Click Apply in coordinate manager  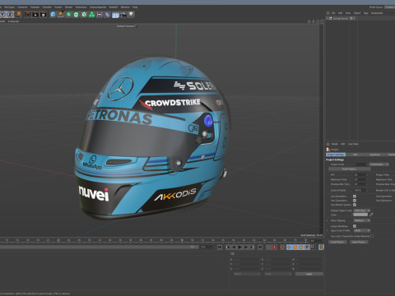tap(309, 274)
